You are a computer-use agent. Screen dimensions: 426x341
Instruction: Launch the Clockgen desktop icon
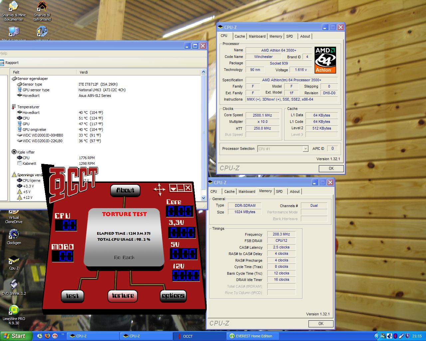click(x=14, y=236)
